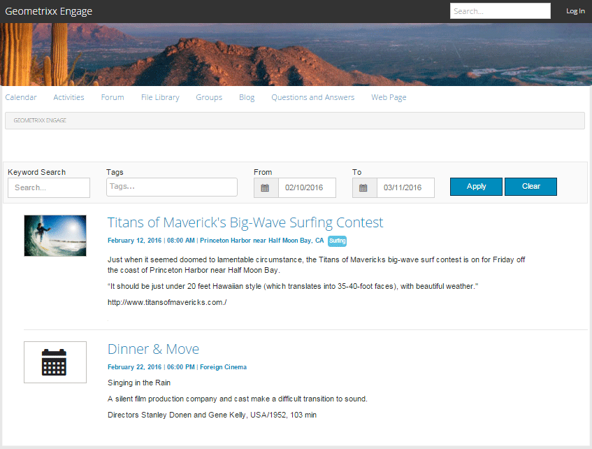The width and height of the screenshot is (592, 449).
Task: Navigate to the Forum section
Action: coord(113,97)
